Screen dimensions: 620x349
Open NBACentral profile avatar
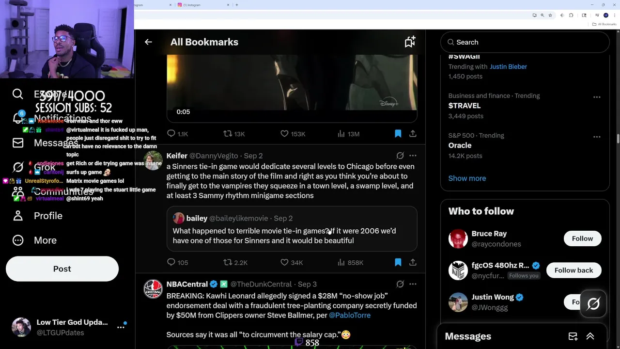[x=153, y=289]
